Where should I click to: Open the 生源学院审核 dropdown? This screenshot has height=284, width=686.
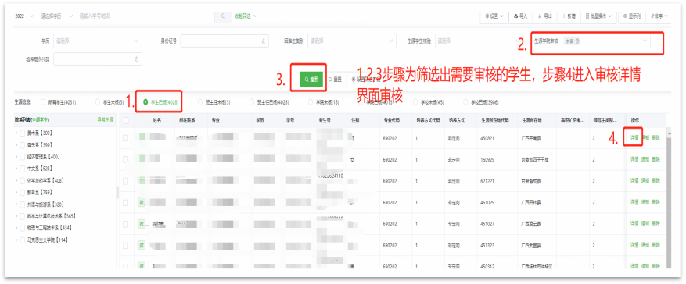coord(606,41)
